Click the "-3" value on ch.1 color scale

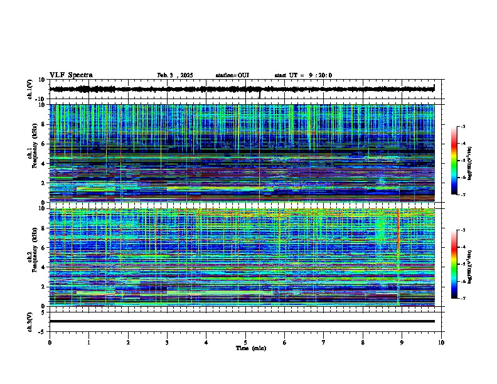click(x=463, y=127)
